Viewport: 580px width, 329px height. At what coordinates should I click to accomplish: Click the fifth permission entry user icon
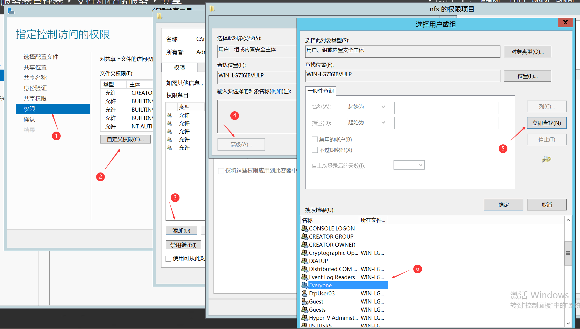point(170,148)
